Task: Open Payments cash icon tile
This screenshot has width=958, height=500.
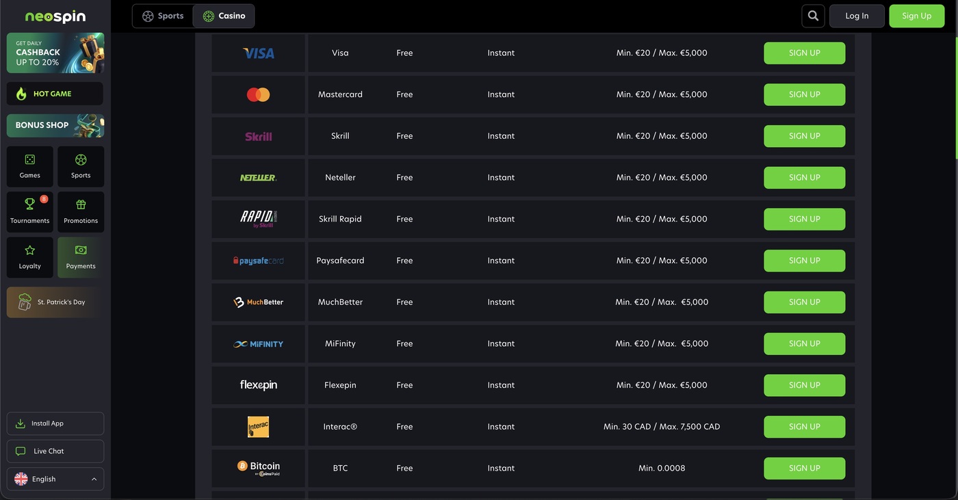Action: coord(81,257)
